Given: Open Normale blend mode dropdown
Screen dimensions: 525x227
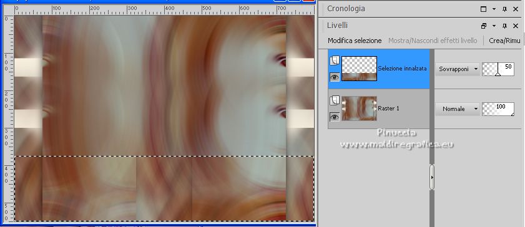Looking at the screenshot, I should point(458,109).
